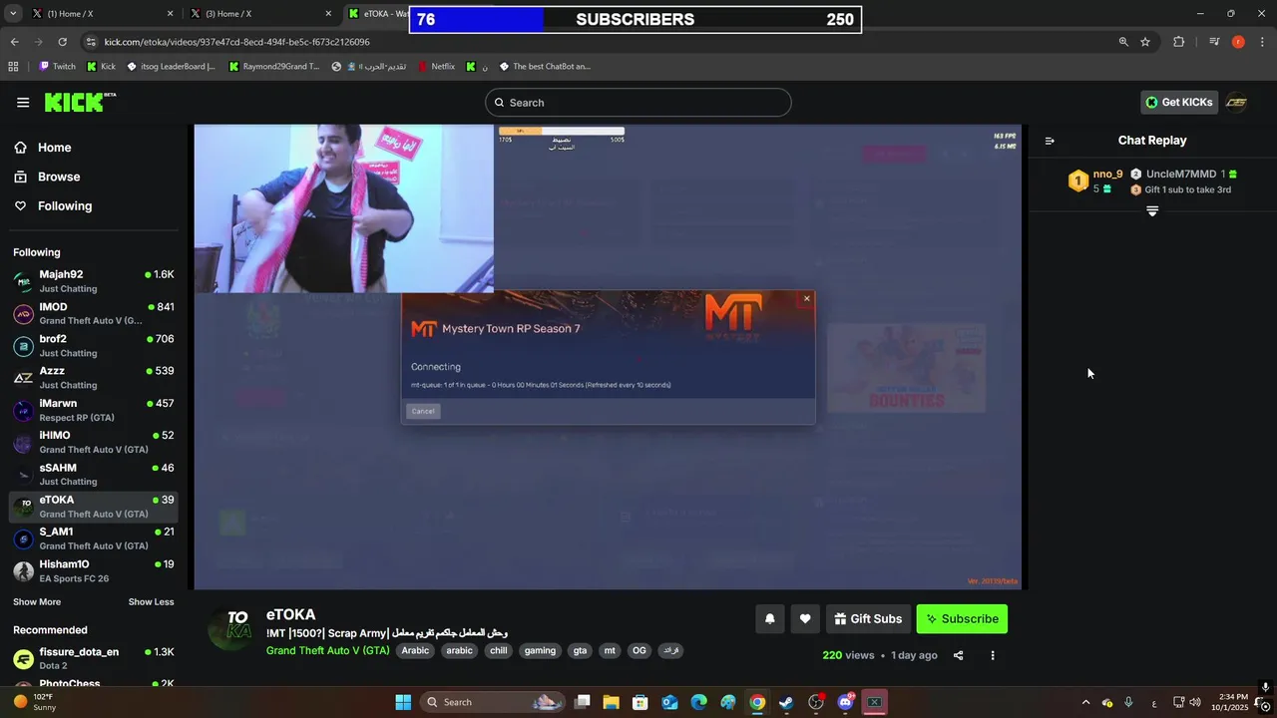The image size is (1277, 718).
Task: Open the Kick hamburger menu
Action: 23,102
